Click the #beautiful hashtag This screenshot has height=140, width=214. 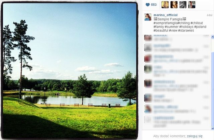click(x=161, y=30)
